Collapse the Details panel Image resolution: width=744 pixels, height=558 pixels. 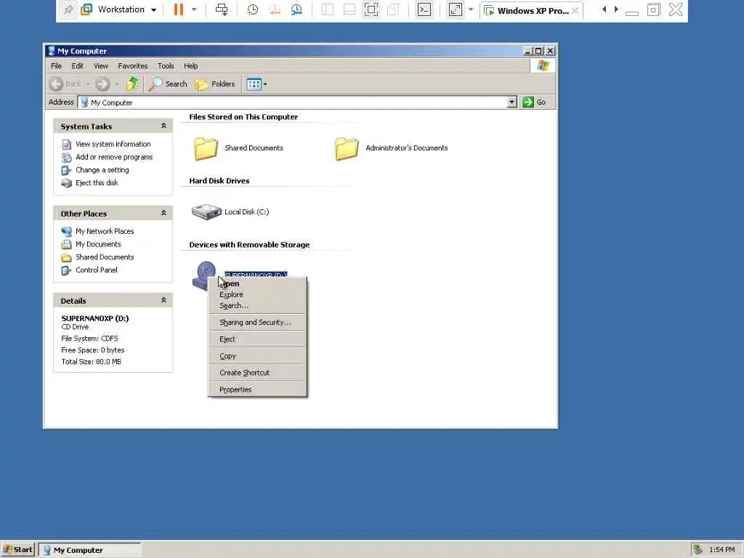(x=163, y=300)
